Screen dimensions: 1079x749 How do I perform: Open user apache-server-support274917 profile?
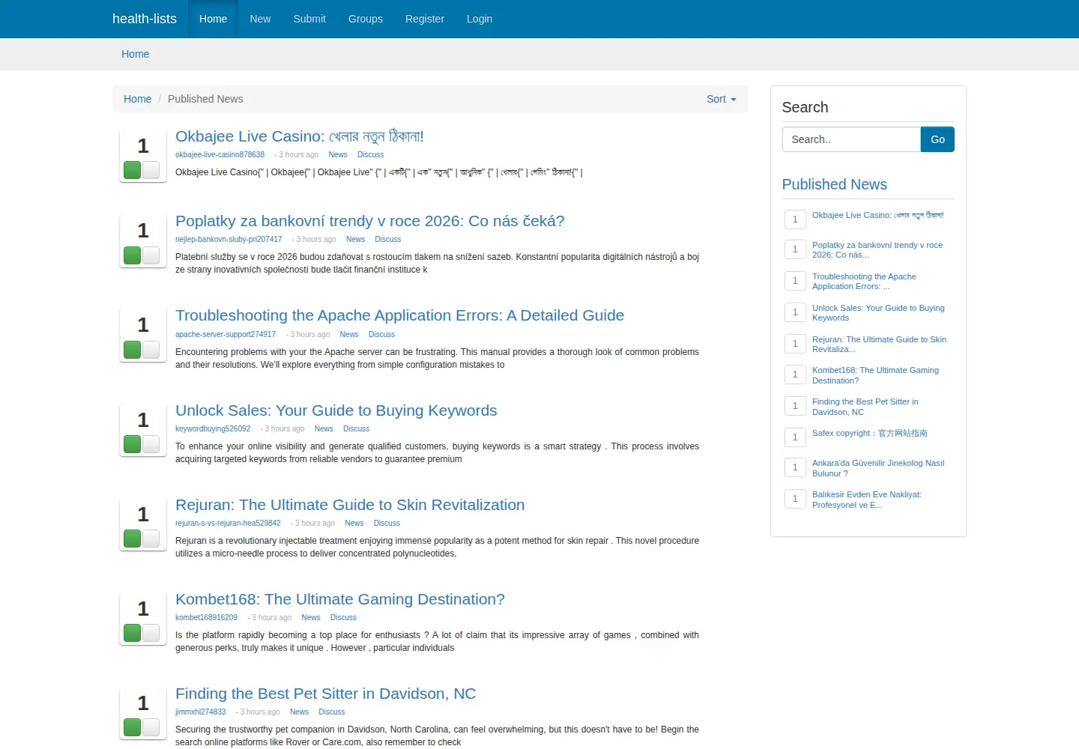click(x=226, y=335)
